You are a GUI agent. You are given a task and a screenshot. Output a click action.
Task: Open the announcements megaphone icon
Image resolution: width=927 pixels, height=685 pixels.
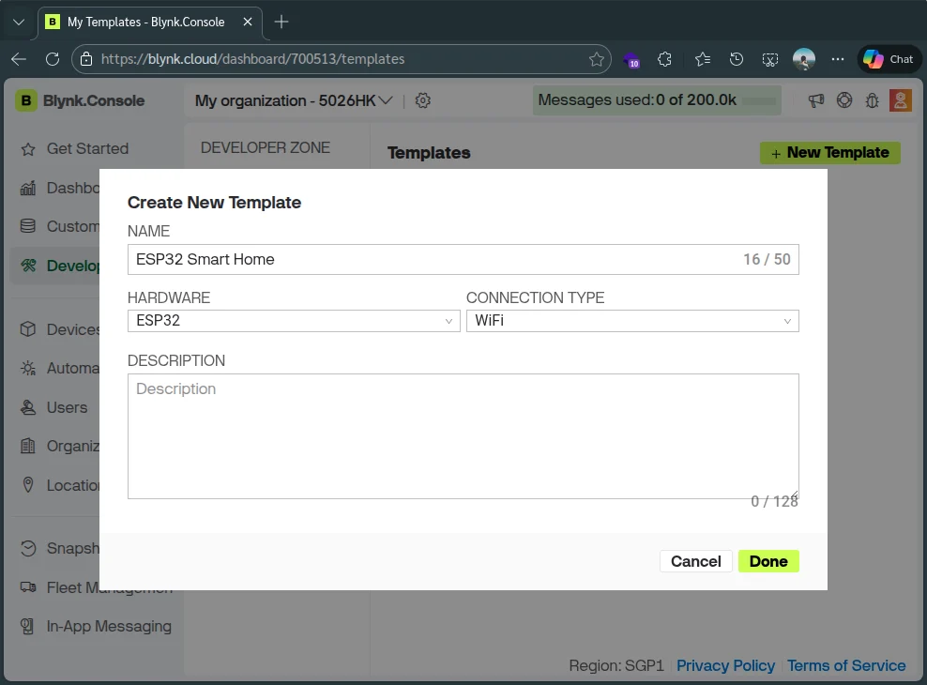[816, 100]
